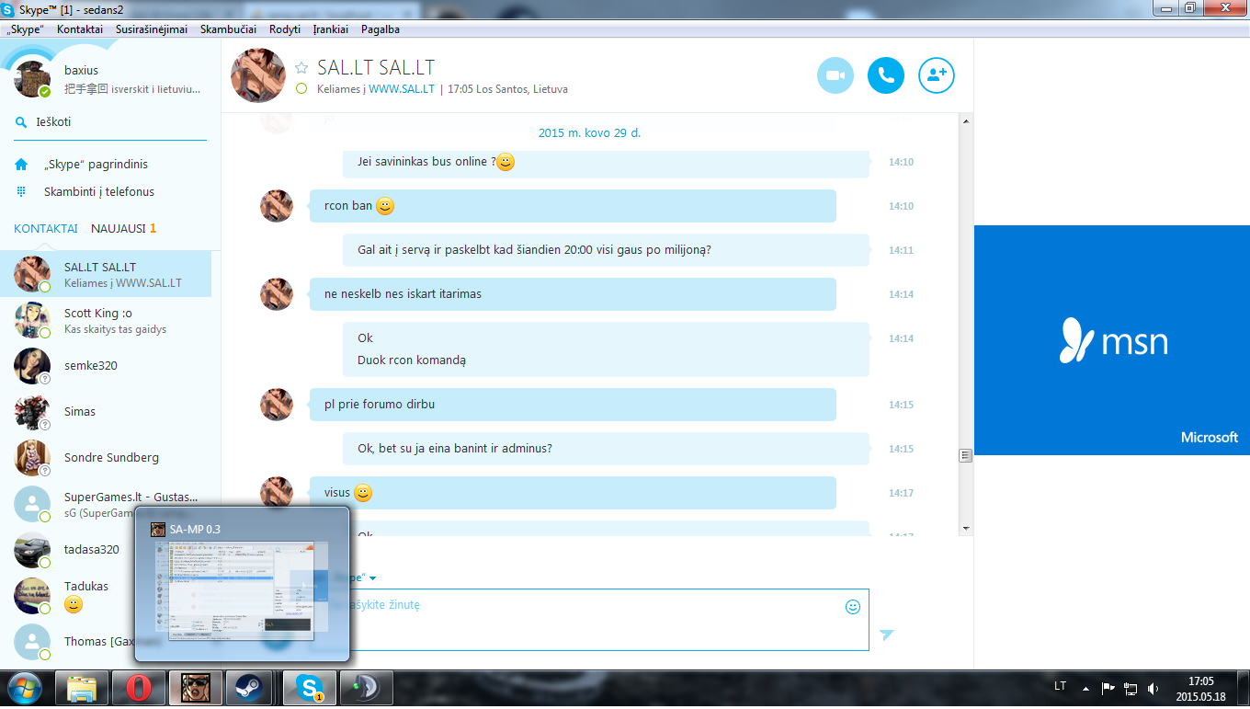Click the chat scrollbar thumb
This screenshot has width=1250, height=709.
click(x=965, y=455)
